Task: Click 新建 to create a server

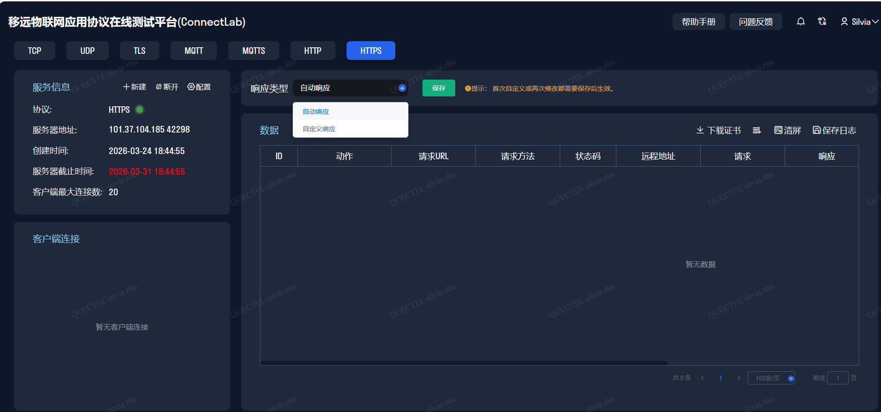Action: 134,87
